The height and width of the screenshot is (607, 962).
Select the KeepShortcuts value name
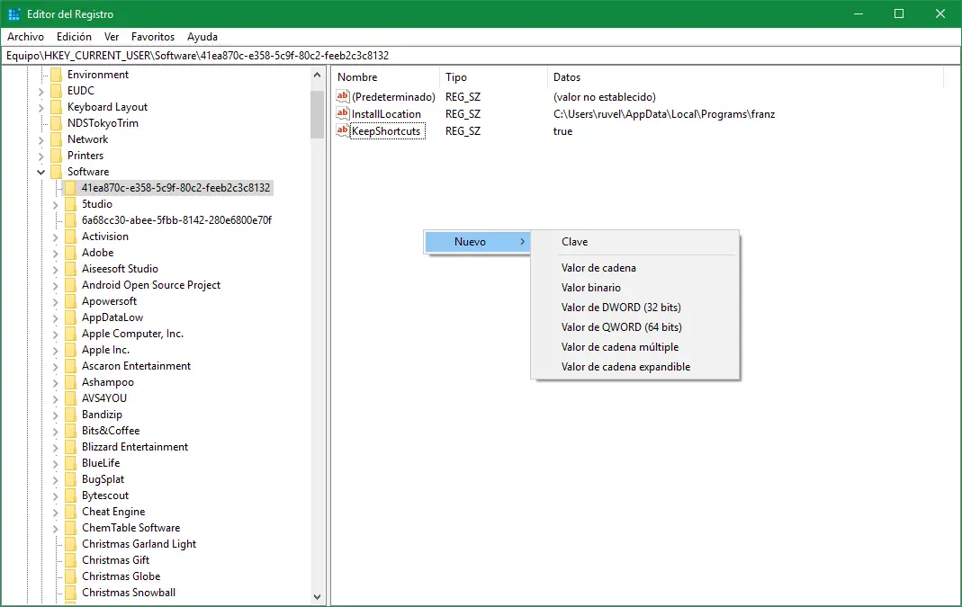pyautogui.click(x=387, y=131)
